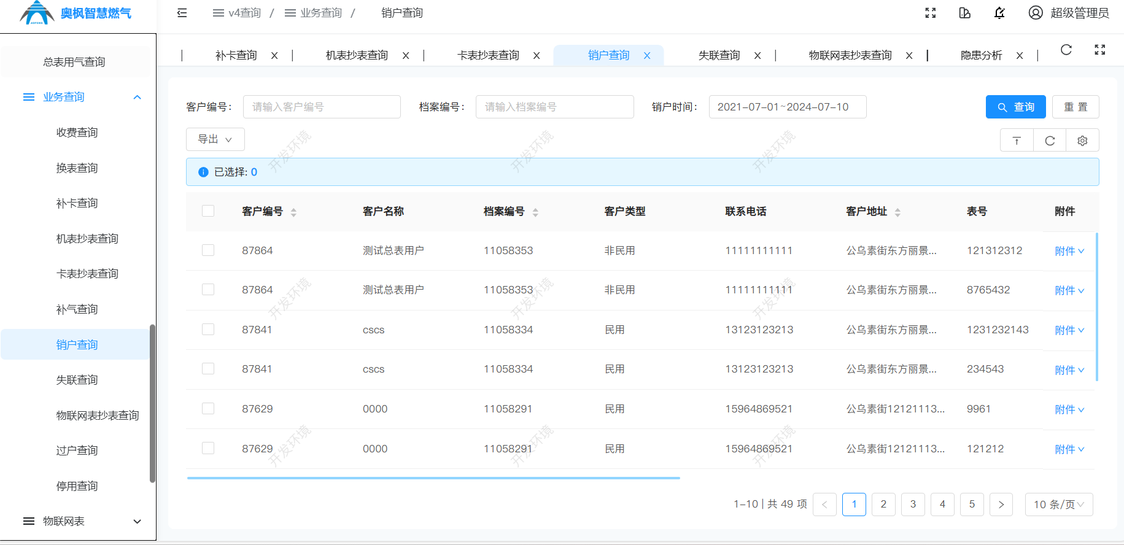Viewport: 1124px width, 545px height.
Task: Close the 销户查询 tab
Action: pyautogui.click(x=647, y=55)
